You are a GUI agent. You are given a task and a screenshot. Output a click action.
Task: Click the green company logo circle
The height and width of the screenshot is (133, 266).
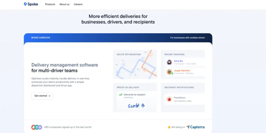click(37, 127)
